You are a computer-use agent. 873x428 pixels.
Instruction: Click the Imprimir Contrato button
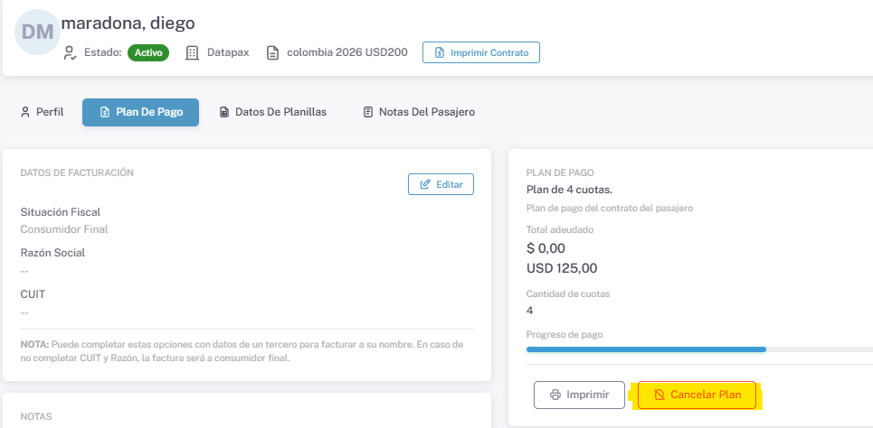coord(481,52)
